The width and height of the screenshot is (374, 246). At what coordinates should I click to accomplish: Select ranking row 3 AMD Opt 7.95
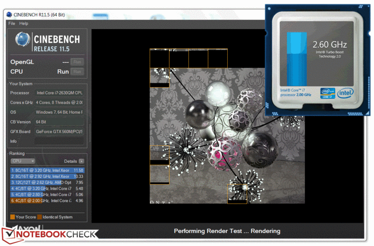pos(47,182)
